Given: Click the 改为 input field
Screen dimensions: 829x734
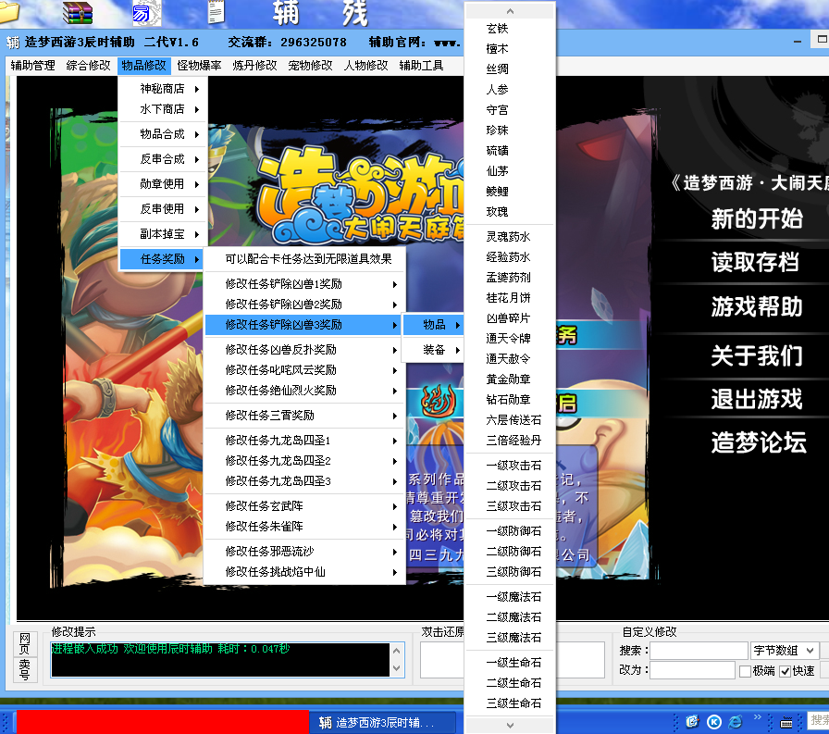Looking at the screenshot, I should pyautogui.click(x=693, y=670).
